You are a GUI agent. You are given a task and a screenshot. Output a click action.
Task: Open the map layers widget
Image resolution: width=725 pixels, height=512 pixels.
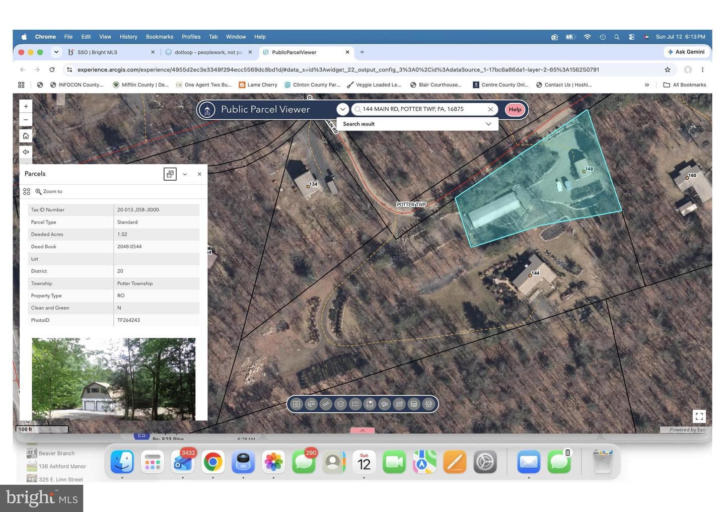(341, 404)
